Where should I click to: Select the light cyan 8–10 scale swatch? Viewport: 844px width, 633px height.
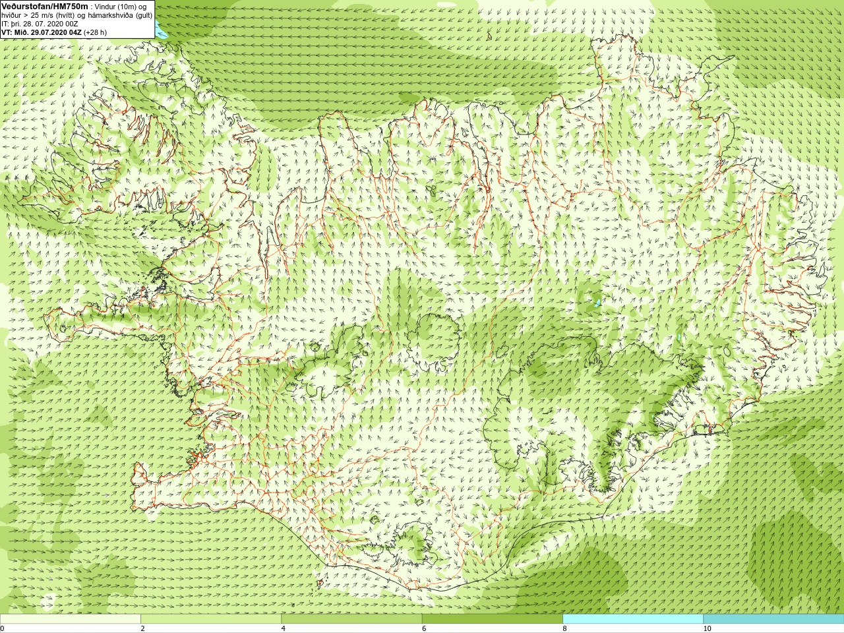pyautogui.click(x=632, y=619)
